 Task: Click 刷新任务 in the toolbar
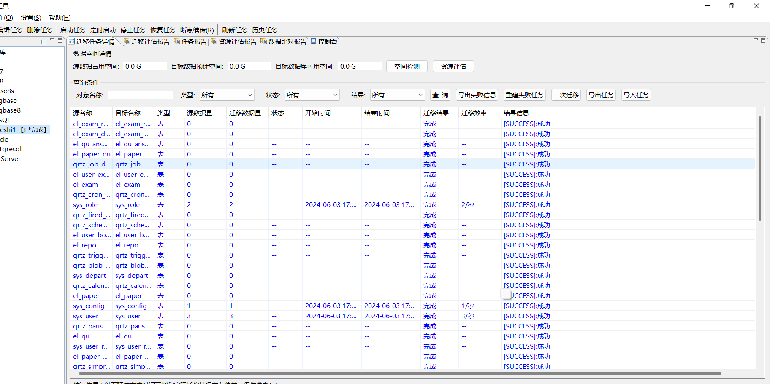point(235,30)
